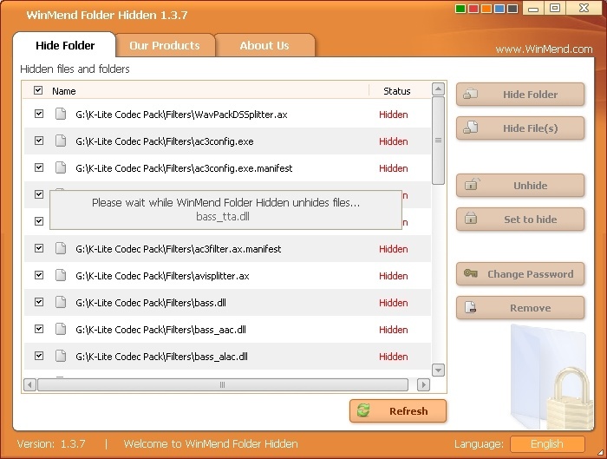
Task: Click the document icon on Hide File(s) button
Action: click(x=471, y=127)
